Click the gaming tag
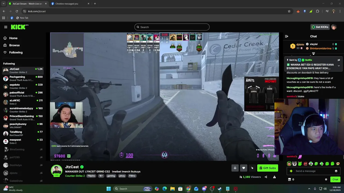This screenshot has width=344, height=193. tap(111, 176)
